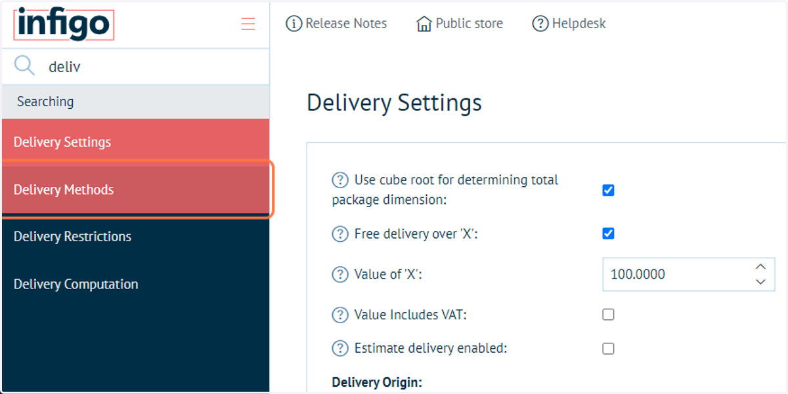
Task: Collapse sidebar with the hamburger menu icon
Action: (248, 24)
